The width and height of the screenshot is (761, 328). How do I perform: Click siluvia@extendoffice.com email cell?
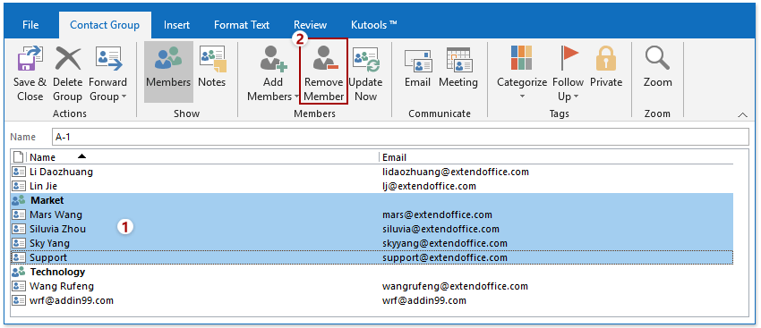point(440,229)
